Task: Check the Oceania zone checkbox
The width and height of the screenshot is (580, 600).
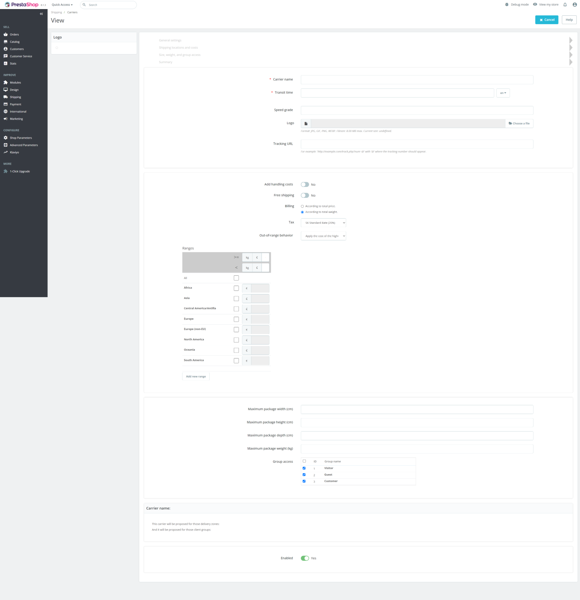Action: [236, 350]
